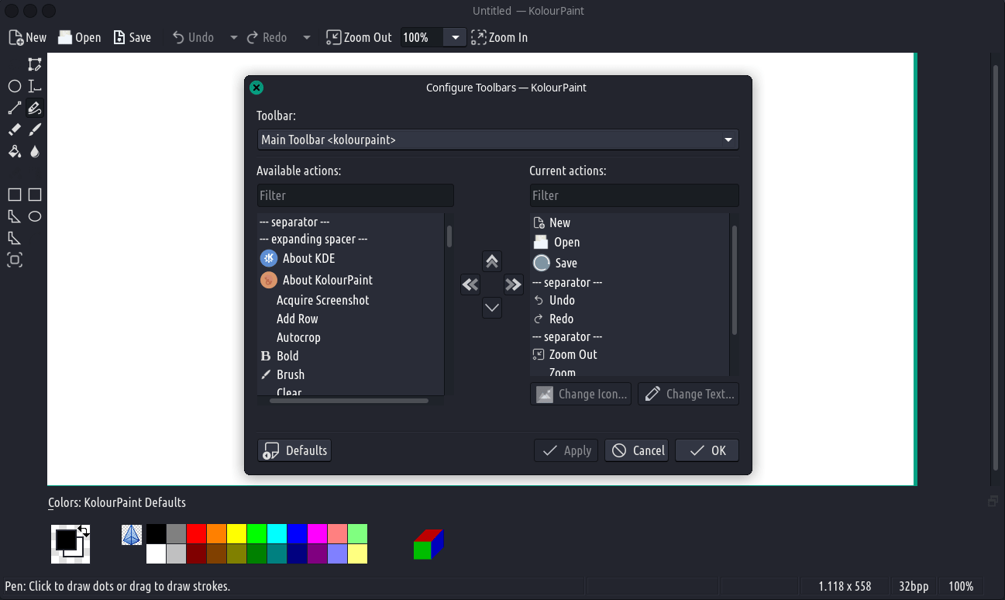Click the move up arrow in dialog

tap(492, 261)
